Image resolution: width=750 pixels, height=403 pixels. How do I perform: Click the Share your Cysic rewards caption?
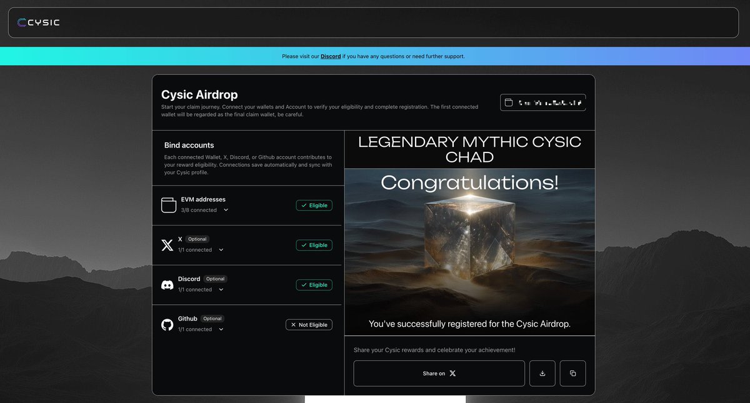pyautogui.click(x=434, y=350)
